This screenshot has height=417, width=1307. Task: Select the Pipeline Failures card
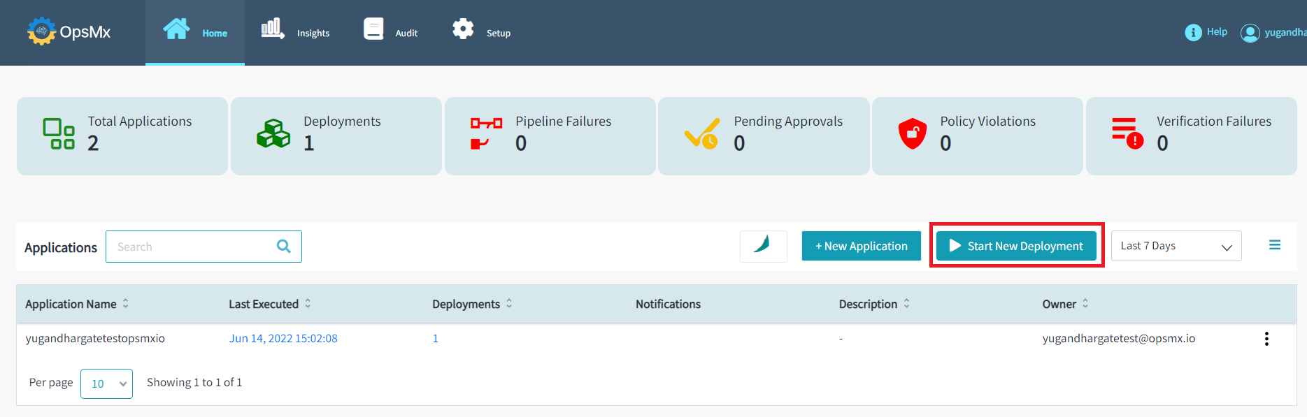coord(550,136)
